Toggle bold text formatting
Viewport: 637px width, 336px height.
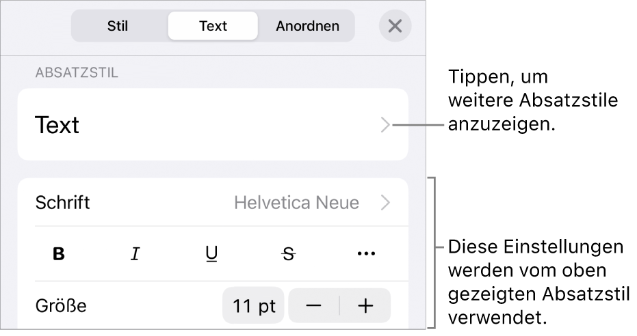click(59, 254)
